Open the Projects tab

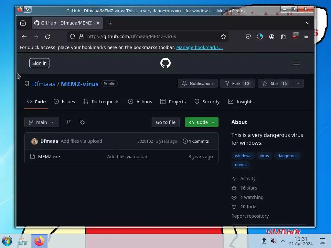click(173, 102)
